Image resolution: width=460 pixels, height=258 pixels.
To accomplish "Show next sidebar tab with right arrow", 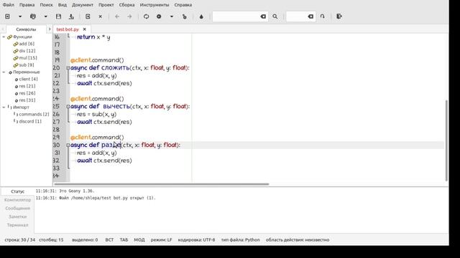I will 50,29.
